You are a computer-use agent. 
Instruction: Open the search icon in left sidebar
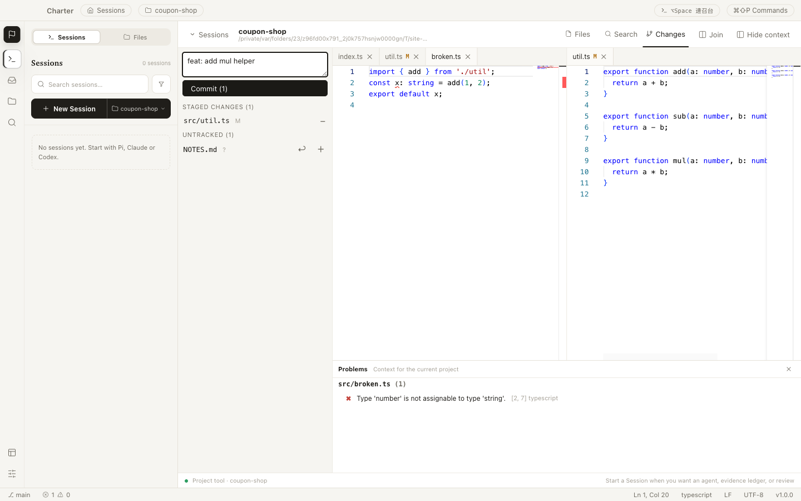(x=12, y=122)
